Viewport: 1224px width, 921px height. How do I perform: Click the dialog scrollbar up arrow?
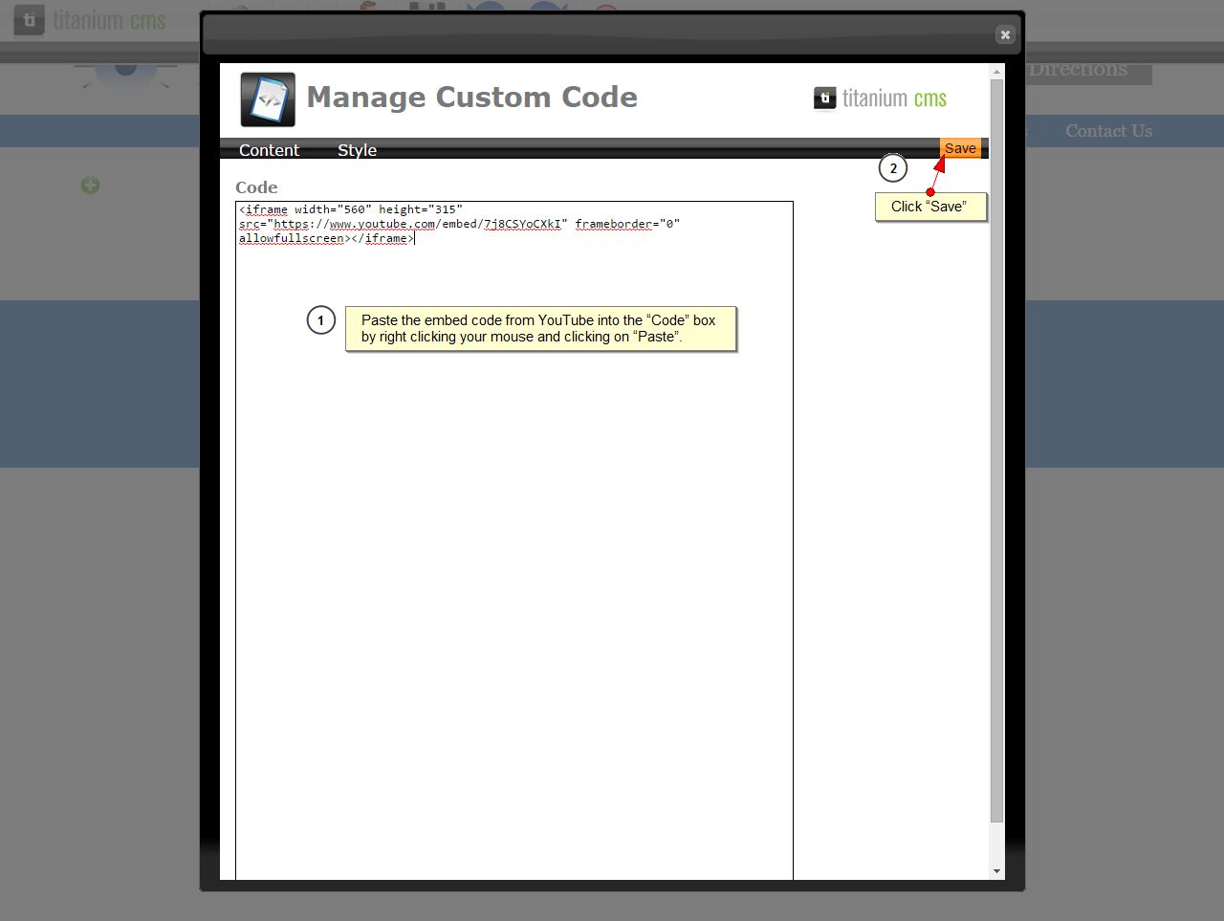tap(996, 72)
